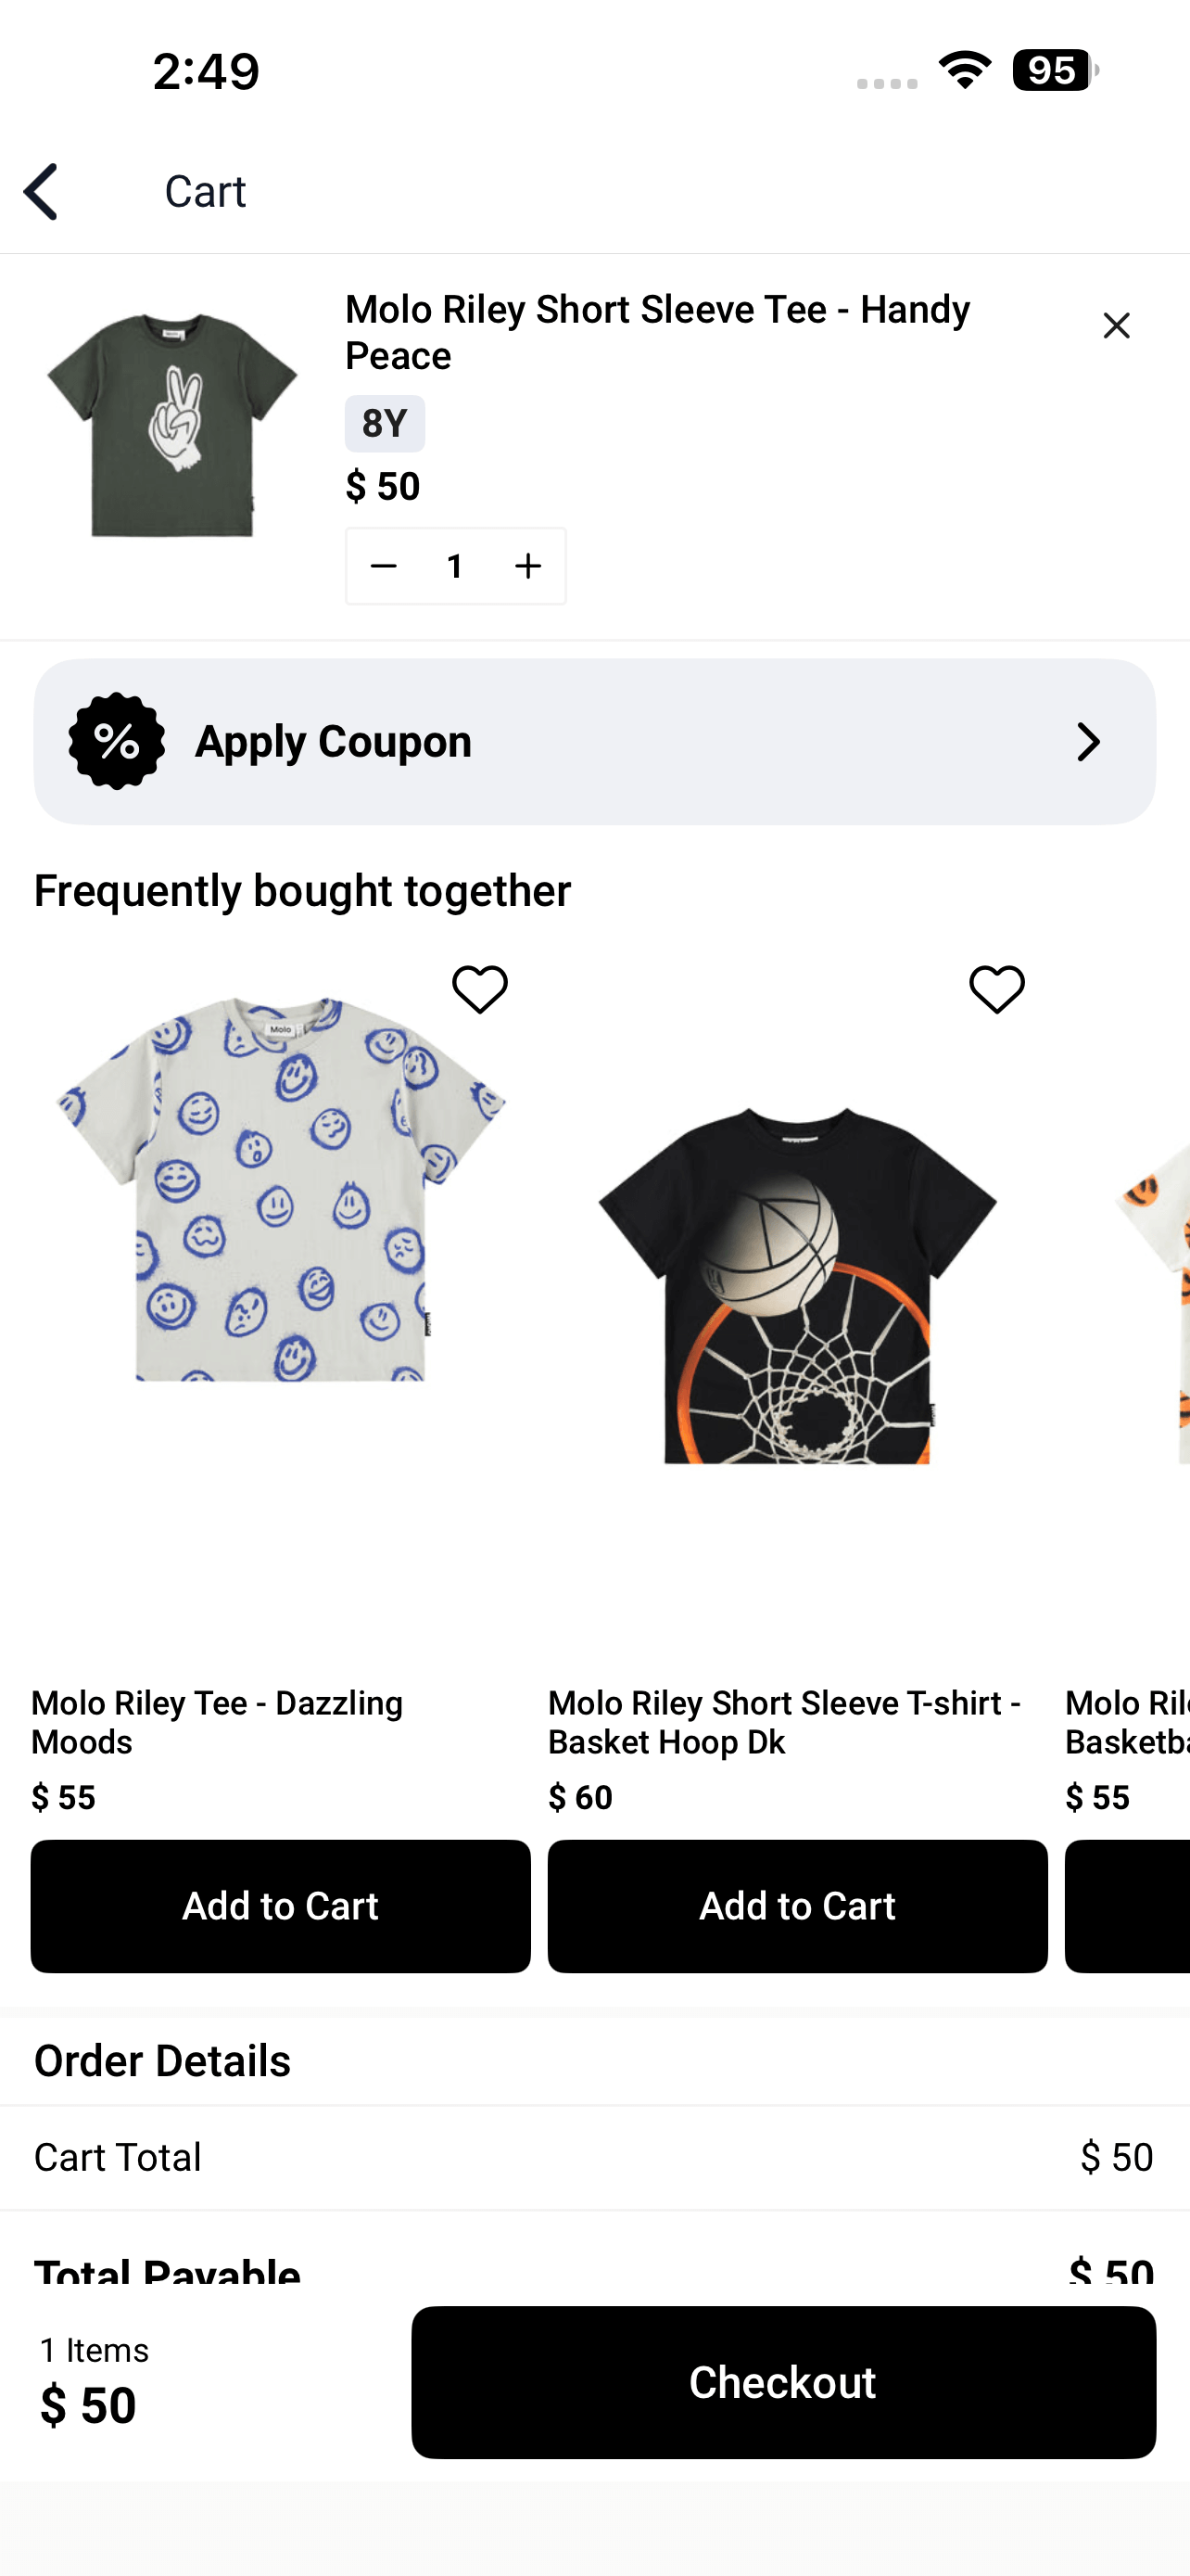Decrease quantity with the minus icon
Screen dimensions: 1190x2576
pyautogui.click(x=384, y=566)
